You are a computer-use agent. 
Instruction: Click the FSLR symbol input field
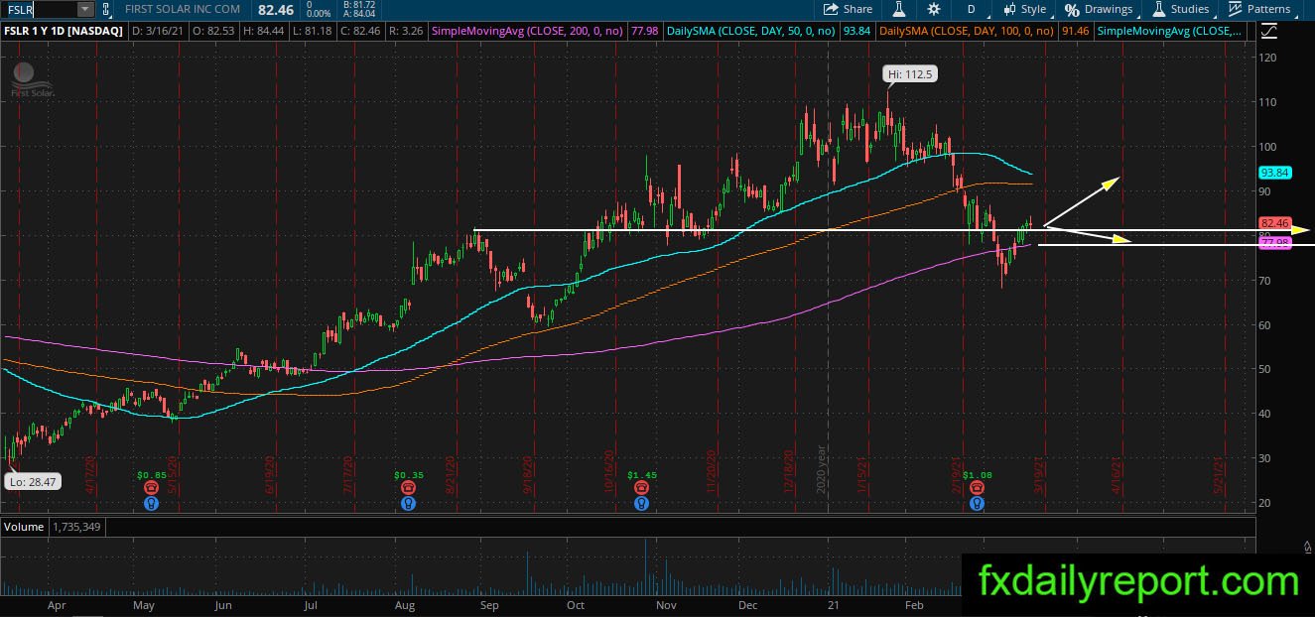tap(40, 9)
